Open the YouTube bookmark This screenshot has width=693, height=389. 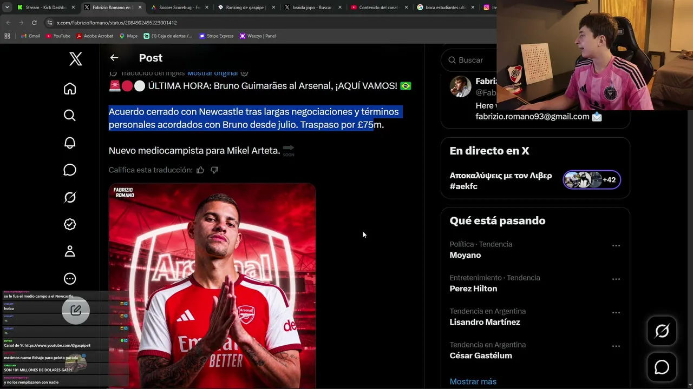click(x=58, y=36)
